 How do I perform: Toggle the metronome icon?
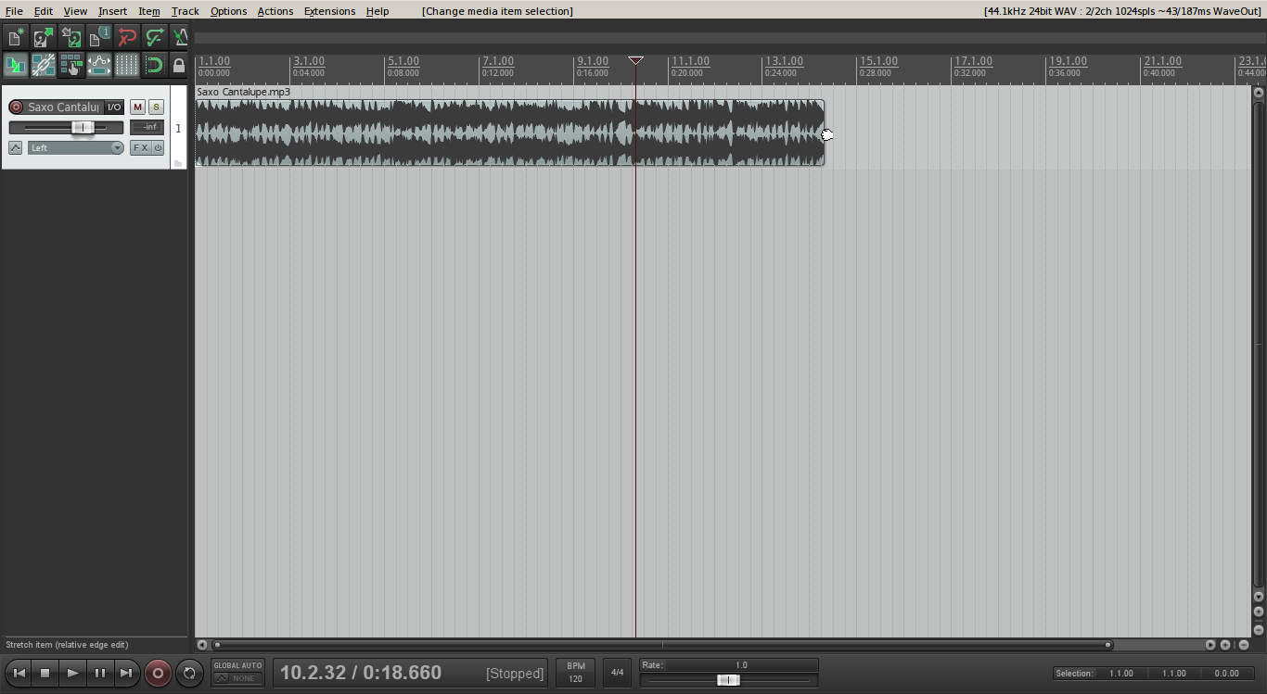pyautogui.click(x=180, y=37)
